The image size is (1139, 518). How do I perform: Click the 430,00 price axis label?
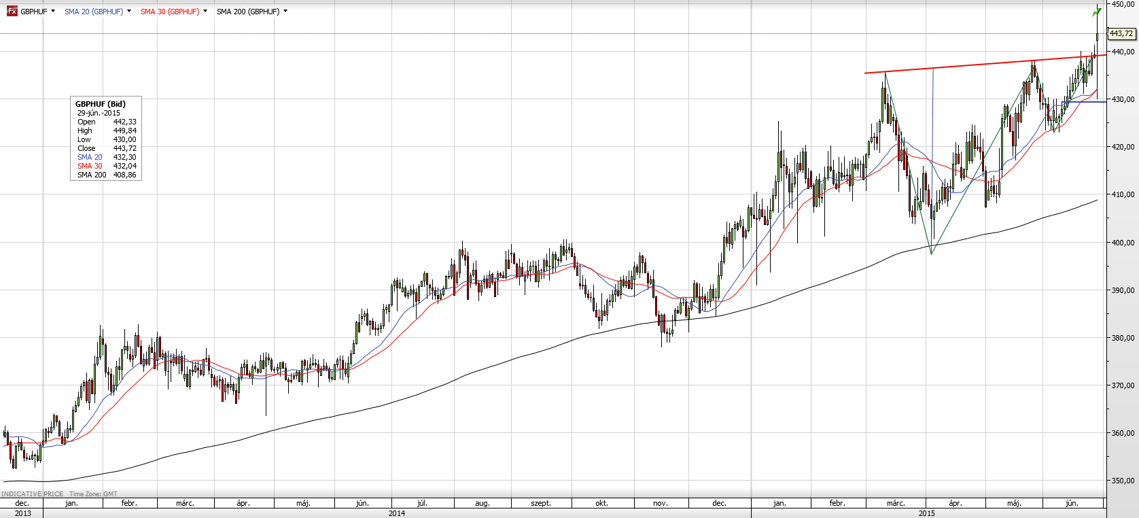[1123, 99]
